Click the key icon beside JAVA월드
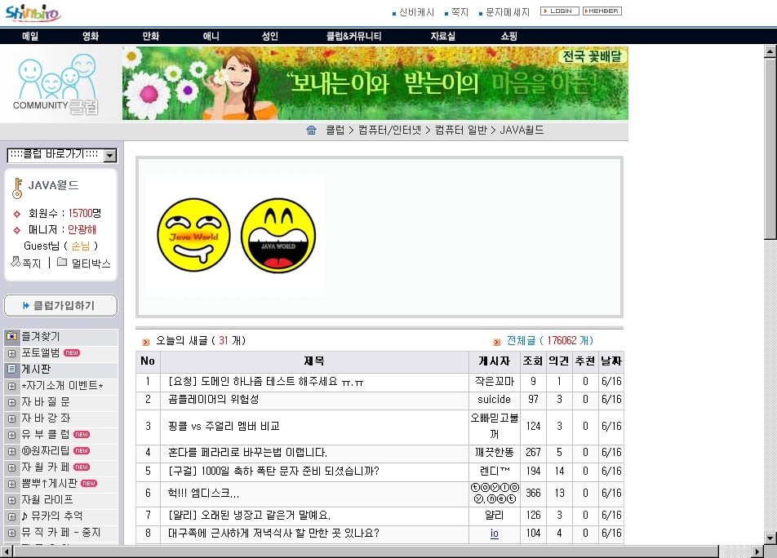Viewport: 777px width, 558px height. [x=17, y=188]
